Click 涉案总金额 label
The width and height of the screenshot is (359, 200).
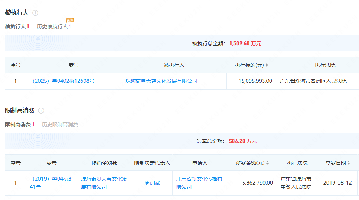tap(210, 141)
